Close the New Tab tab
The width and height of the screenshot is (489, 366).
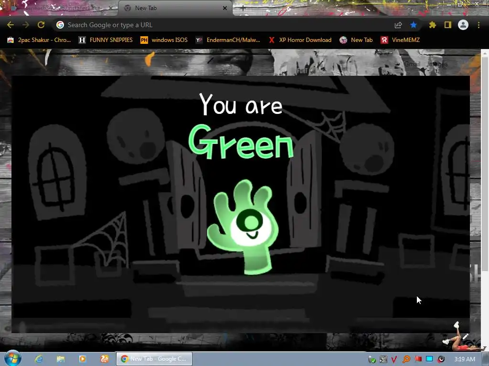coord(225,8)
